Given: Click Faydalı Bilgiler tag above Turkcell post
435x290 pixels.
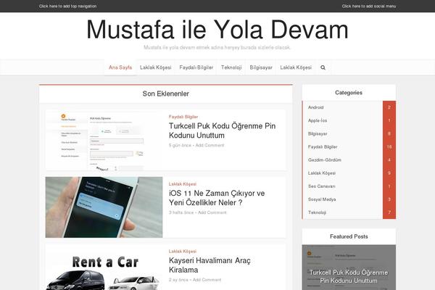Looking at the screenshot, I should pyautogui.click(x=183, y=117).
